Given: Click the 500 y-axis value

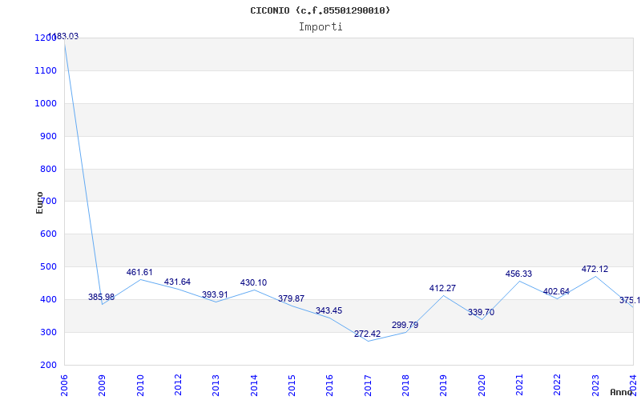Looking at the screenshot, I should pos(48,267).
